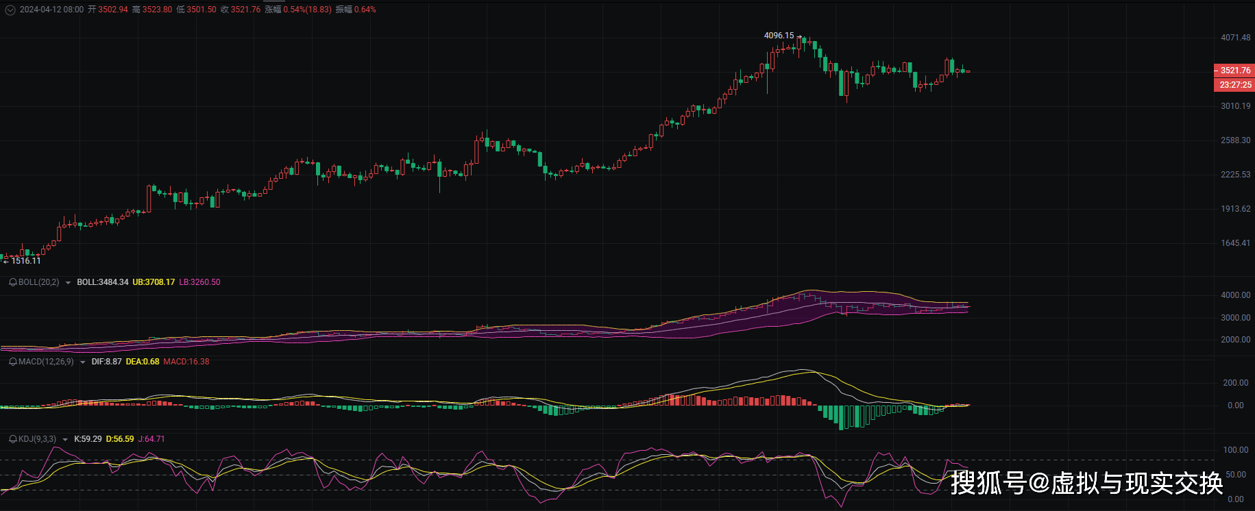This screenshot has height=511, width=1255.
Task: Open the KDJ(9,3,3) indicator dropdown arrow
Action: [66, 440]
